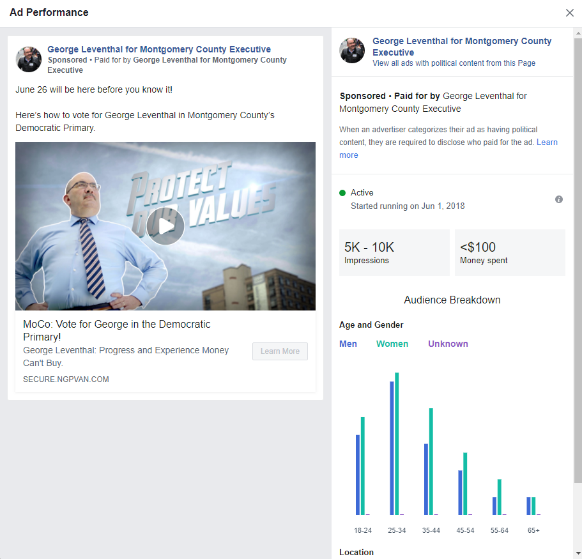
Task: Click the men's bar for ages 35-44
Action: pyautogui.click(x=425, y=479)
